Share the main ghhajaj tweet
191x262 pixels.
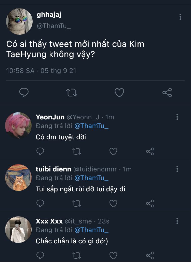[x=167, y=92]
